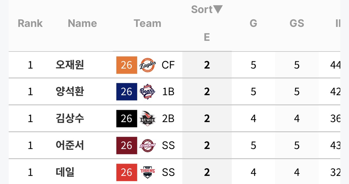Click the Name column header
Image resolution: width=349 pixels, height=184 pixels.
(82, 23)
